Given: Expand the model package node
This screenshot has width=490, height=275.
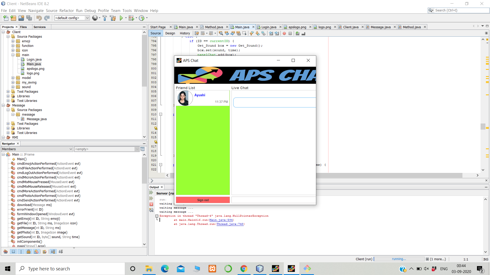Looking at the screenshot, I should [13, 78].
